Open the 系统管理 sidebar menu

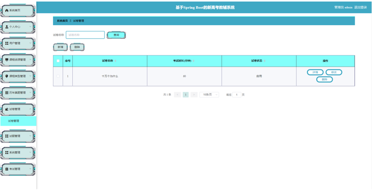pyautogui.click(x=18, y=153)
